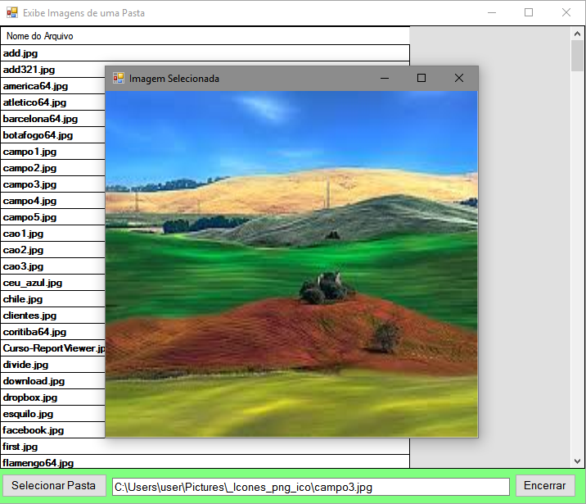The height and width of the screenshot is (504, 586).
Task: Select the cao2.jpg row
Action: coord(53,250)
